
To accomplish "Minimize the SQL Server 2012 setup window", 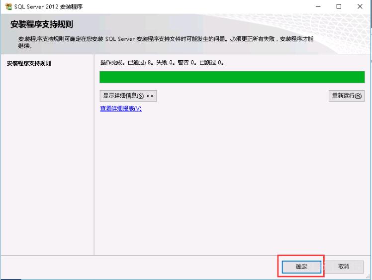I will (x=316, y=6).
